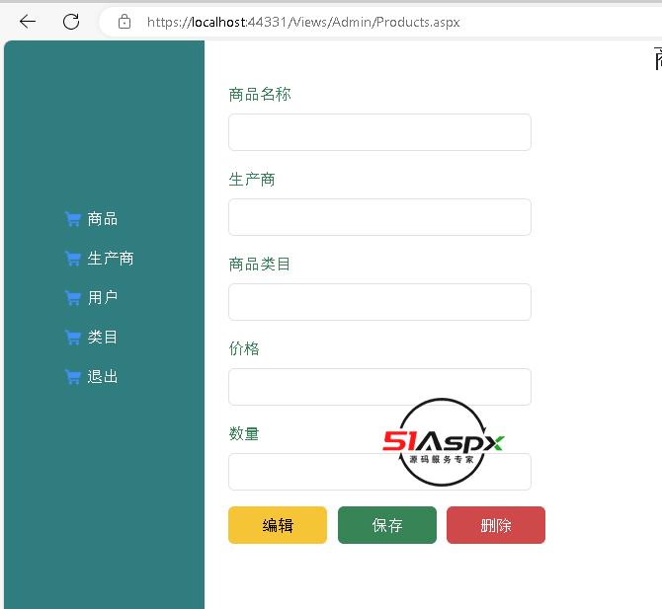View site info via the lock icon
The height and width of the screenshot is (609, 662).
[x=124, y=22]
